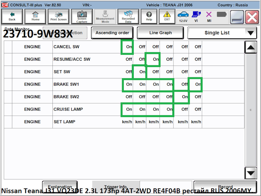Viewport: 261px width, 196px height.
Task: Select the BRAKE SW2 row label
Action: tap(66, 97)
